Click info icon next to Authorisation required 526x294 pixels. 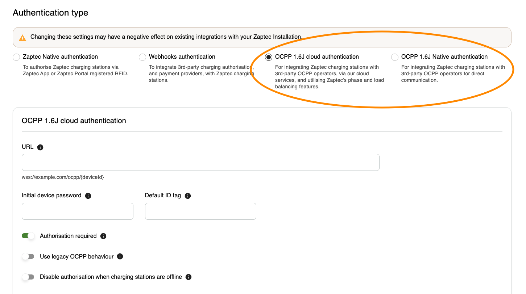point(103,236)
